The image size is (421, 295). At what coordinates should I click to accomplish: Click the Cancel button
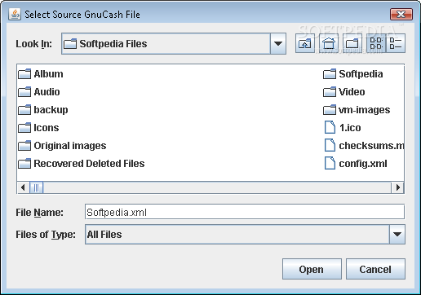coord(375,269)
